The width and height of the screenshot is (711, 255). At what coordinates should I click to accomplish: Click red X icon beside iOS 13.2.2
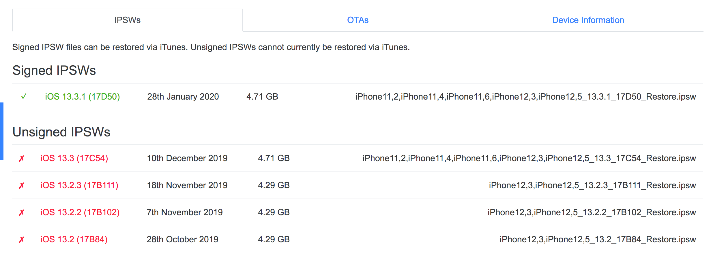(22, 212)
